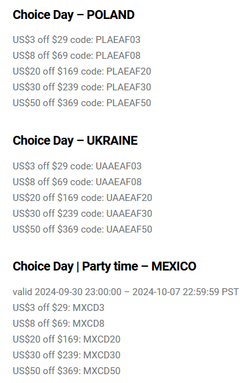The width and height of the screenshot is (247, 383).
Task: Click the MXCD20 coupon line
Action: click(66, 339)
